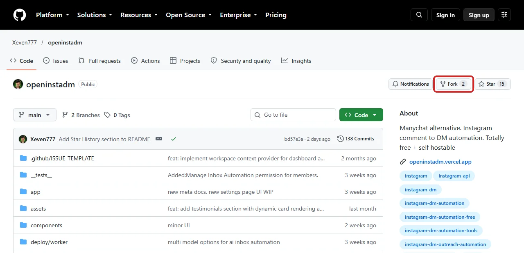Open the __tests__ folder

[x=41, y=175]
